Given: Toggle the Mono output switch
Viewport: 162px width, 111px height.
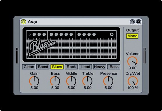Looking at the screenshot, I should (132, 36).
